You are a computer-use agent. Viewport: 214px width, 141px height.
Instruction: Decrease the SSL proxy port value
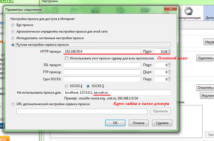[x=169, y=66]
